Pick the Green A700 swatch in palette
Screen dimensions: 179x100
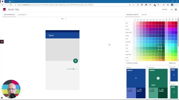pyautogui.click(x=176, y=51)
